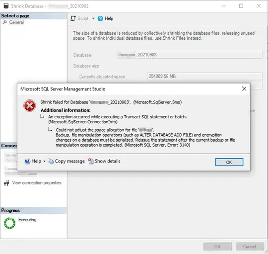Screen dimensions: 268x254
Task: Click OK in the error dialog
Action: pyautogui.click(x=229, y=162)
